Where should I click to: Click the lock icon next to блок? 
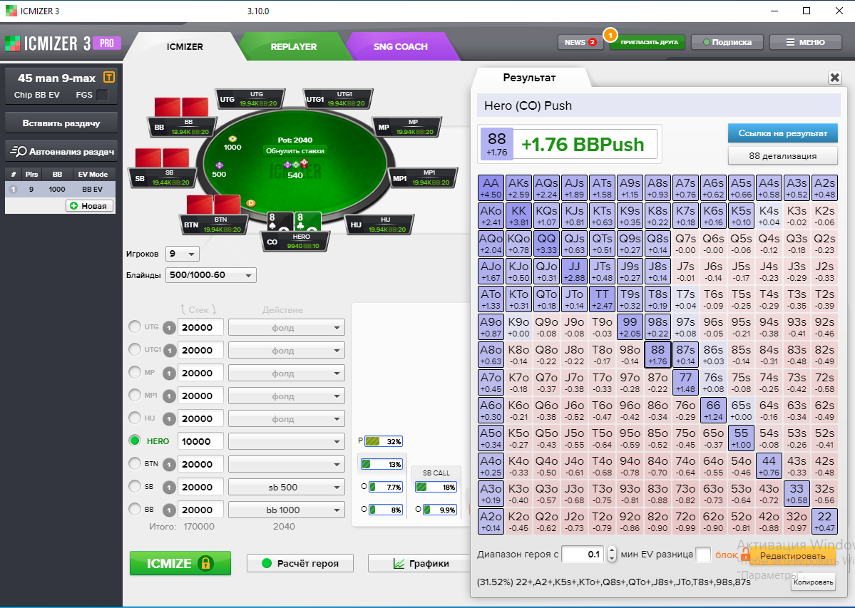point(745,555)
